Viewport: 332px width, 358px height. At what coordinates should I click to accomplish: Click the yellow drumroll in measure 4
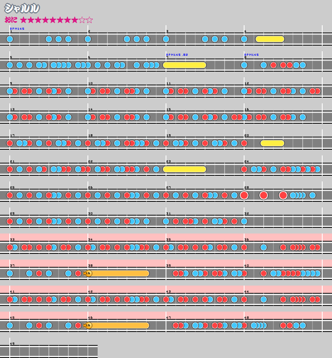click(x=269, y=39)
